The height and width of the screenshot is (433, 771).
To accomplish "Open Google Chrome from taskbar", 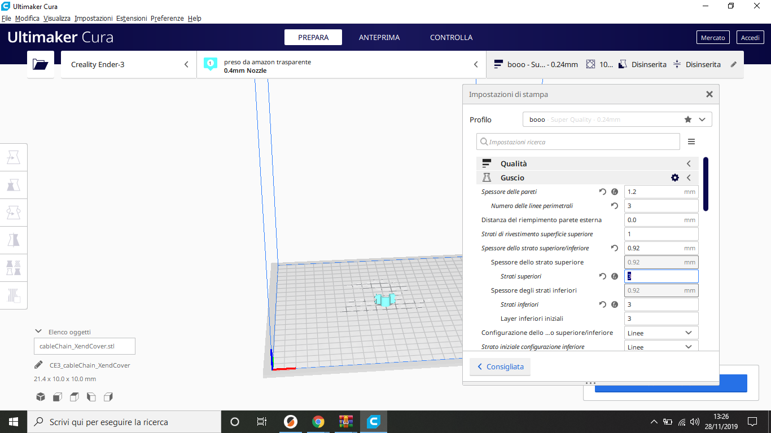I will tap(318, 422).
